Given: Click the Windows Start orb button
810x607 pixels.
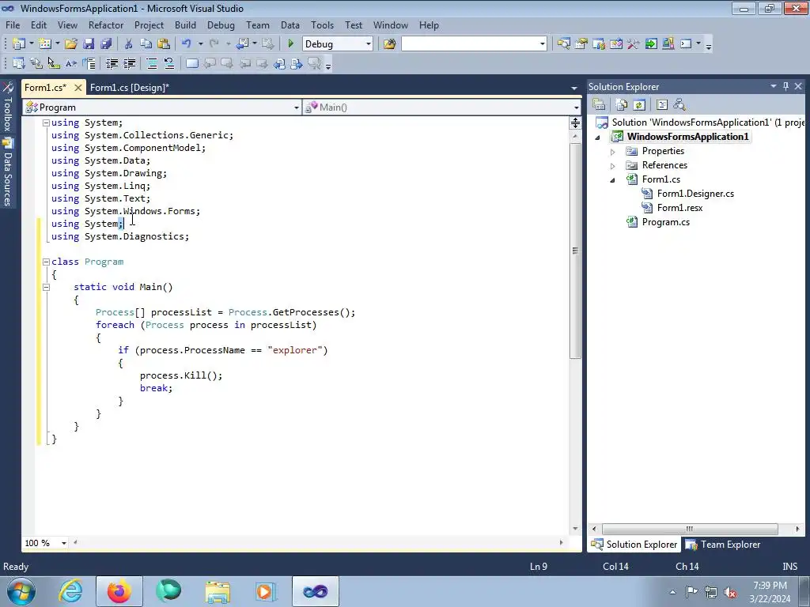Looking at the screenshot, I should [x=21, y=591].
